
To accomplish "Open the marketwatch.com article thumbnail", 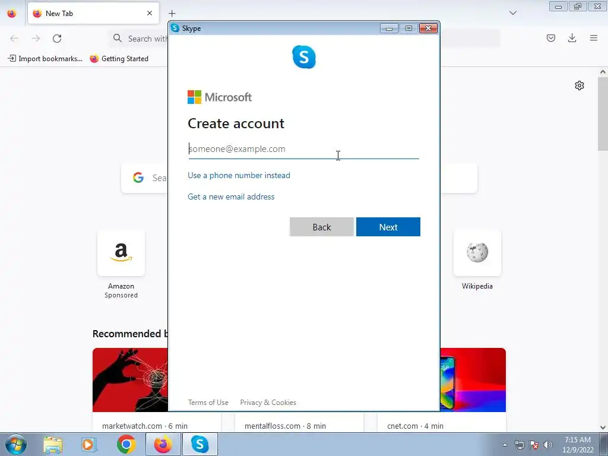I will (130, 380).
